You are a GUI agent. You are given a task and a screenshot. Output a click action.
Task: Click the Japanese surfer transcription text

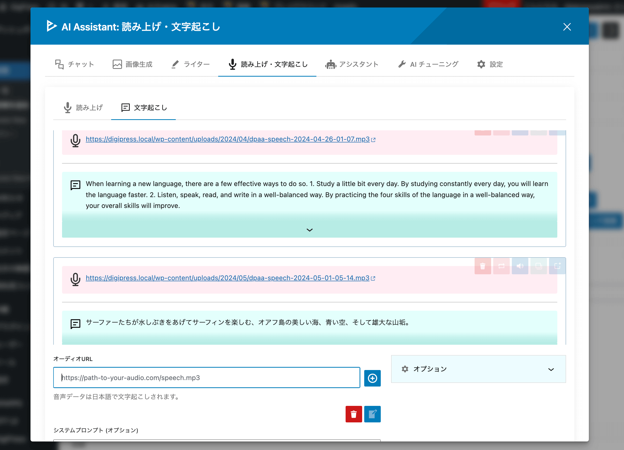pos(248,322)
